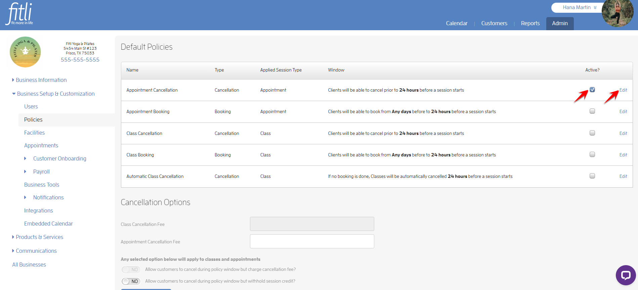Click Hana Martin profile photo
Viewport: 638px width, 290px height.
[618, 13]
